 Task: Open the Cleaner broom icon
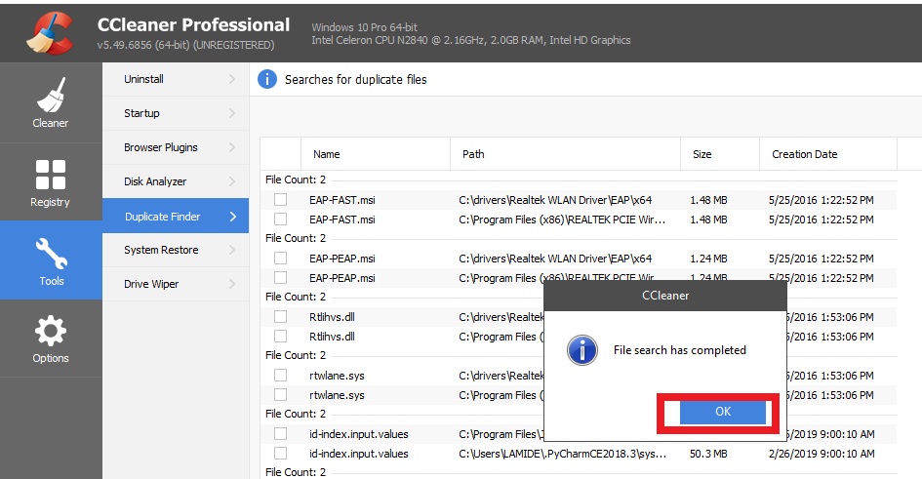coord(51,95)
